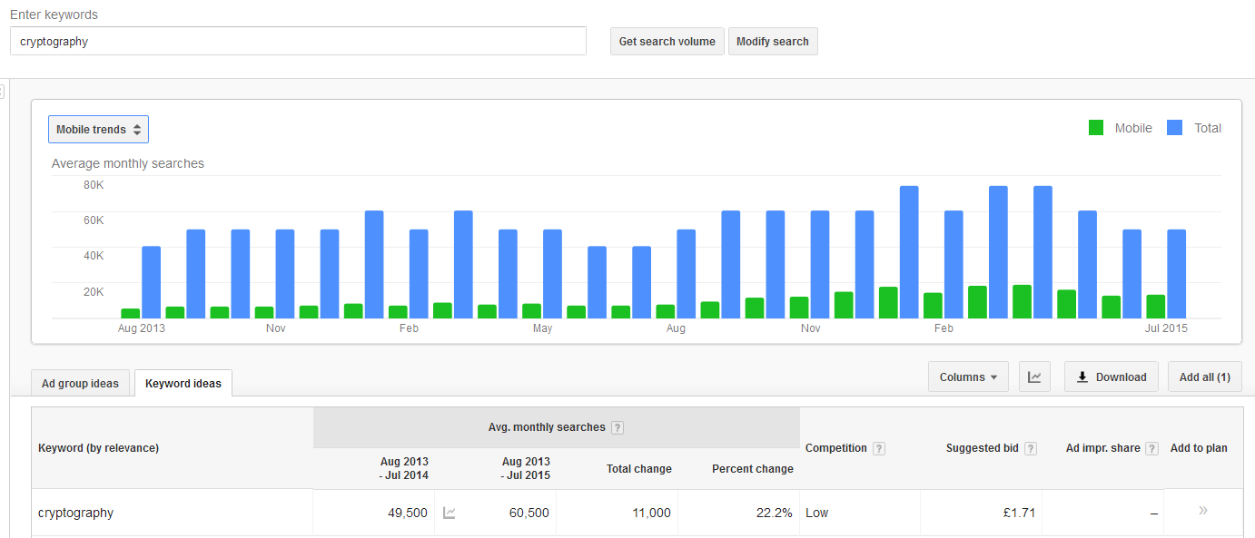Add cryptography to plan with double-arrow icon

tap(1203, 511)
